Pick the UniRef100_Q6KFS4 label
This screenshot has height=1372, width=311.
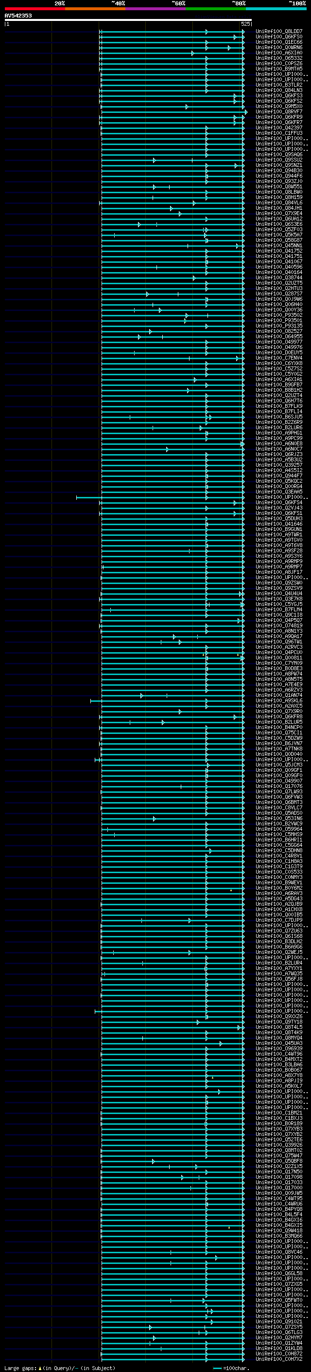(x=278, y=502)
